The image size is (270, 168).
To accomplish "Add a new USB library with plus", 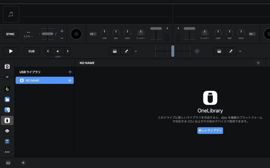I will (70, 72).
